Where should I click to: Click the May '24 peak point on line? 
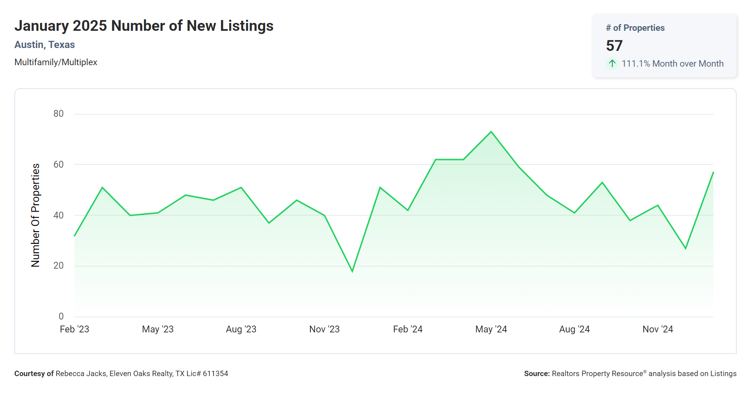(x=491, y=132)
